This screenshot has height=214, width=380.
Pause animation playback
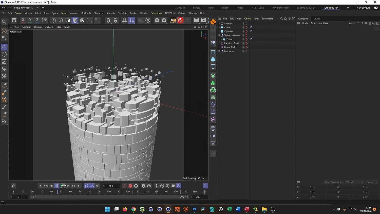(57, 186)
